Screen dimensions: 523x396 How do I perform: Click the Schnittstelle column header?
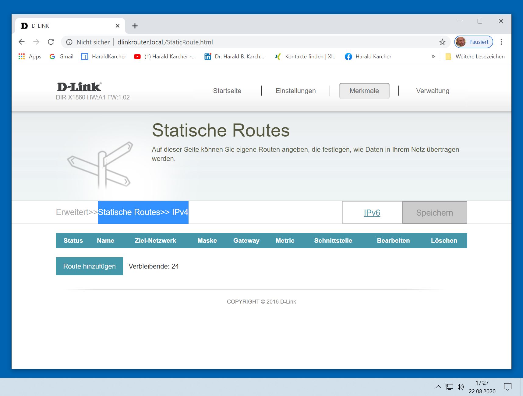tap(333, 241)
